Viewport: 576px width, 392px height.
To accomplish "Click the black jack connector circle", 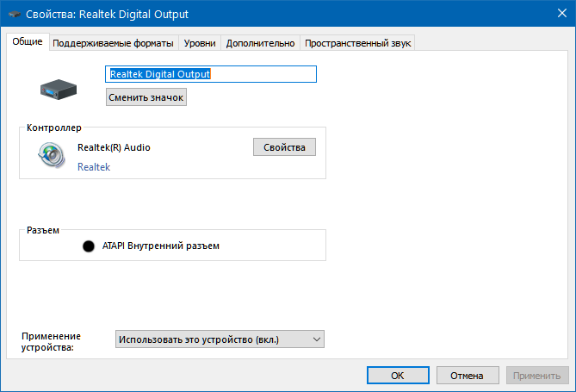I will point(89,246).
